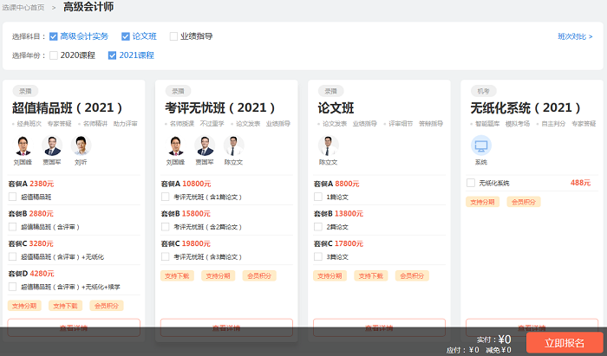
Task: Click 支持分期 tag in 超值精品班 card
Action: (24, 306)
